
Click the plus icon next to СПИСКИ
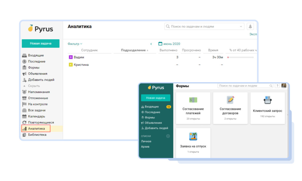(168, 136)
